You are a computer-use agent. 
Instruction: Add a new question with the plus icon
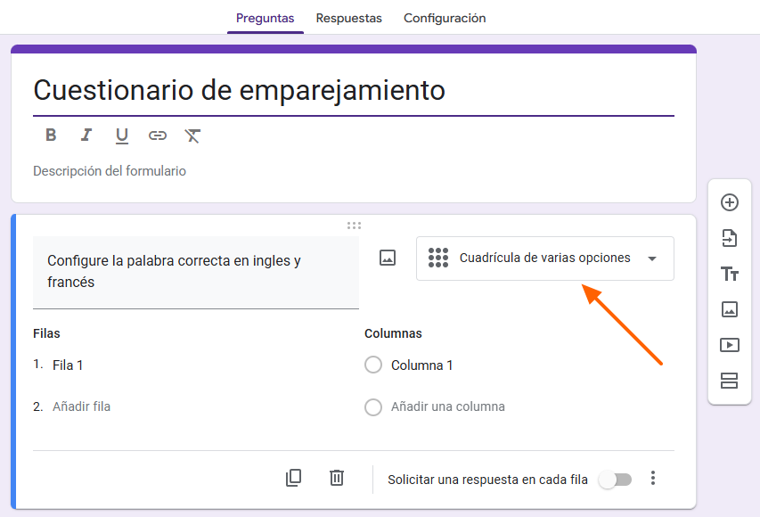[x=729, y=202]
